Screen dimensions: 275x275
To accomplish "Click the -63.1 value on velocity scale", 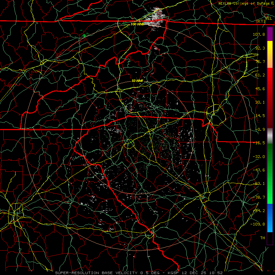I will click(x=259, y=184).
